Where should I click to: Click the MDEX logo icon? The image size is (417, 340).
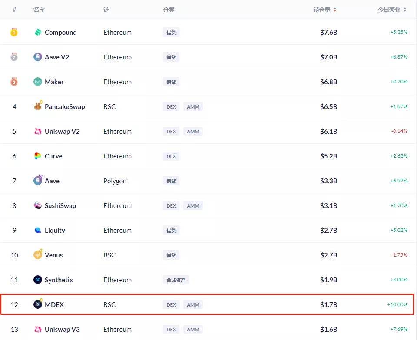coord(38,304)
